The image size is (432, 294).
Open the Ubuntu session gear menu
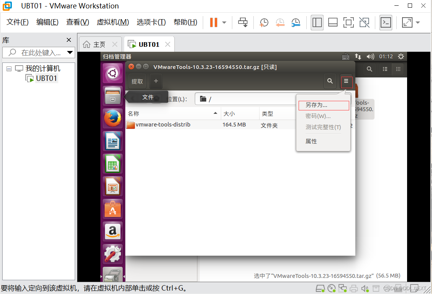(401, 56)
